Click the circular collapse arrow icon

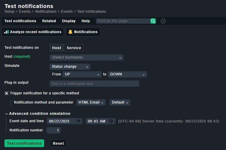coord(163,21)
